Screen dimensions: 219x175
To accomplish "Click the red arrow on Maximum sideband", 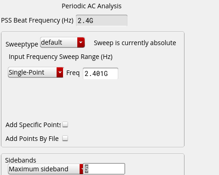I will pos(81,169).
